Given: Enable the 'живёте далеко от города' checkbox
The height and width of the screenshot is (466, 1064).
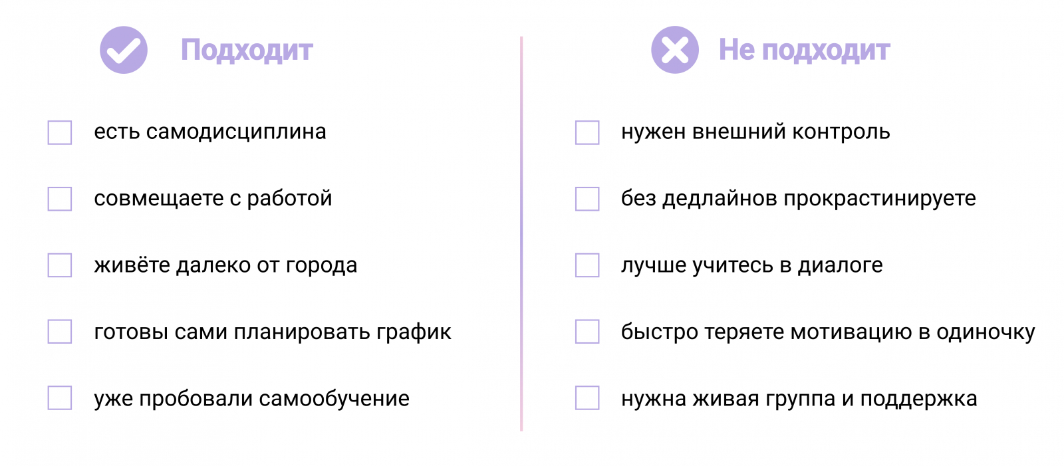Looking at the screenshot, I should 60,265.
